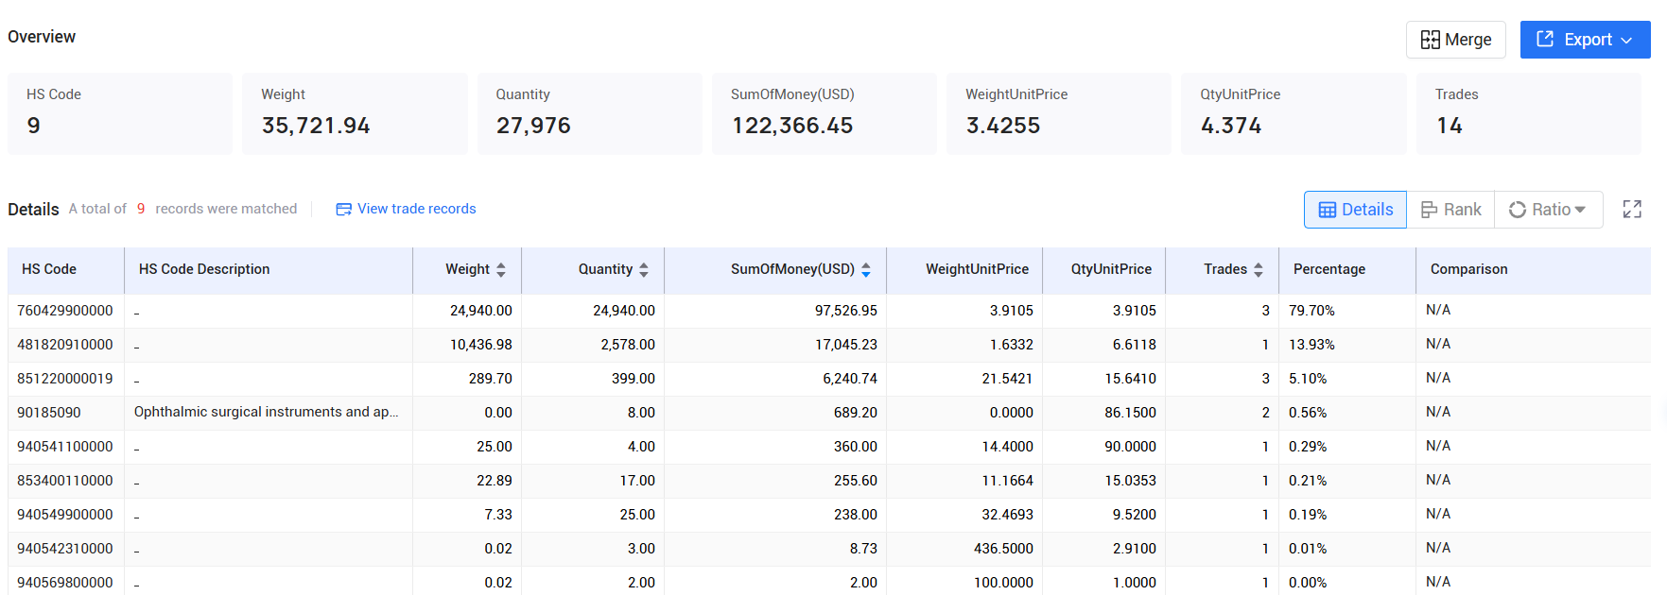Open the Export dropdown

coord(1585,40)
